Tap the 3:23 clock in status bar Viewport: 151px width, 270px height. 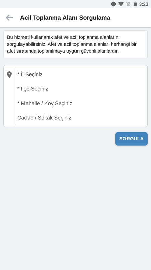144,4
